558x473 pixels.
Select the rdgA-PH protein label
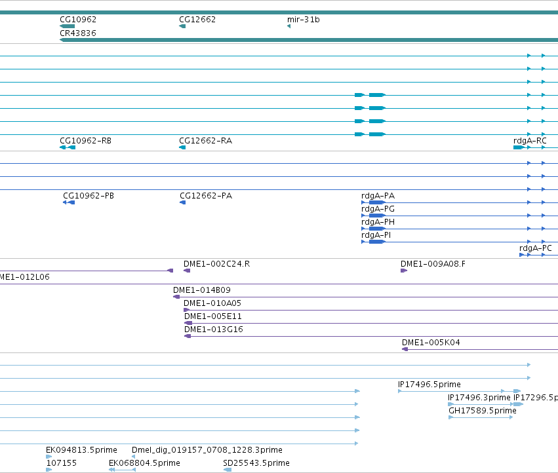[378, 222]
